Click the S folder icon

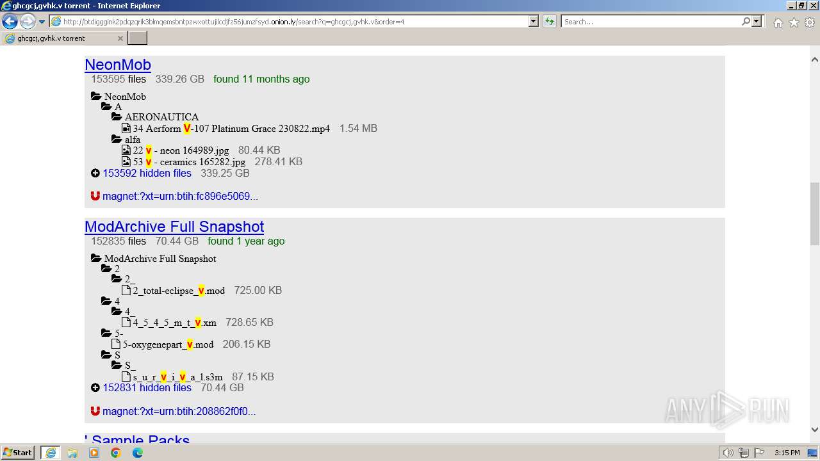106,354
